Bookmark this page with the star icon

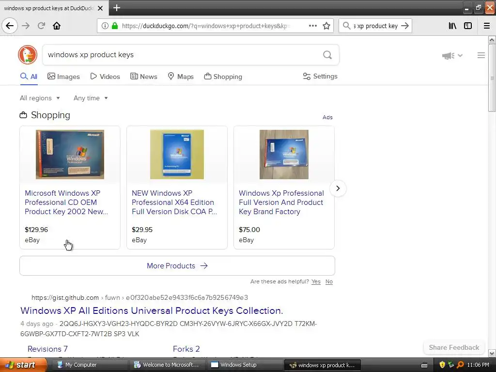pos(326,26)
